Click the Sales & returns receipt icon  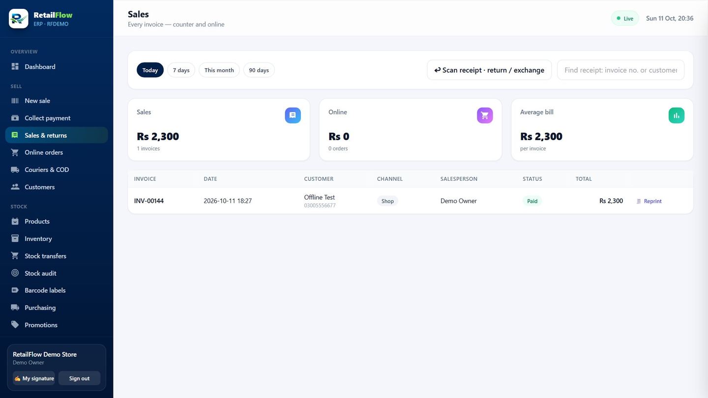15,135
